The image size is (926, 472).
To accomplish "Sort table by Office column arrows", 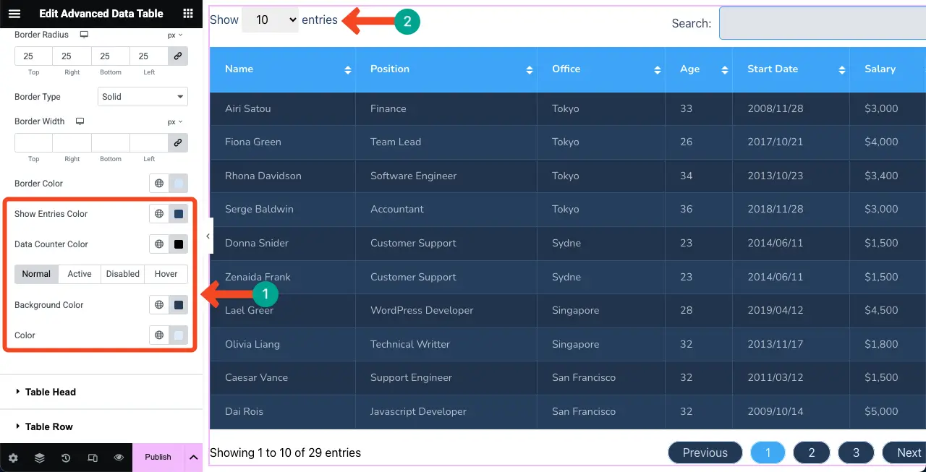I will 658,69.
